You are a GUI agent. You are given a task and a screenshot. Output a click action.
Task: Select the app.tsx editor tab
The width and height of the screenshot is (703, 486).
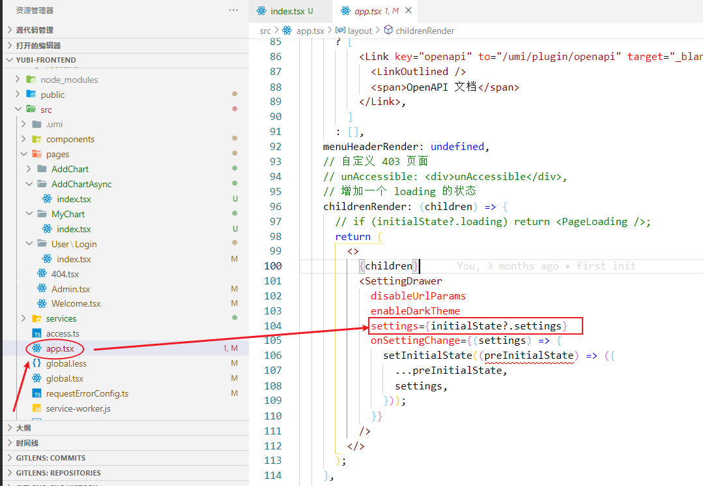coord(368,11)
